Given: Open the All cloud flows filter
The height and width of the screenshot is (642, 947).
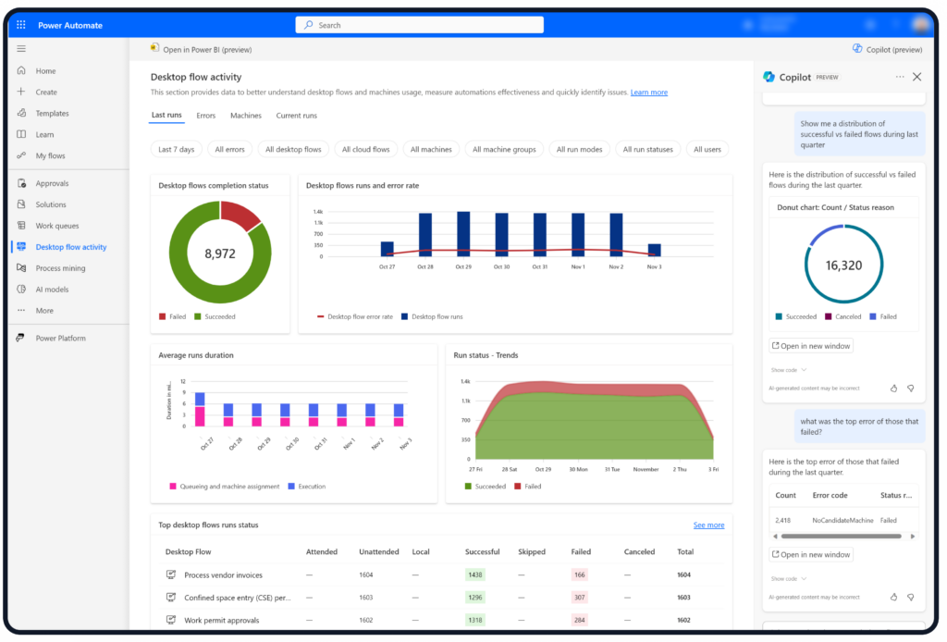Looking at the screenshot, I should 365,149.
